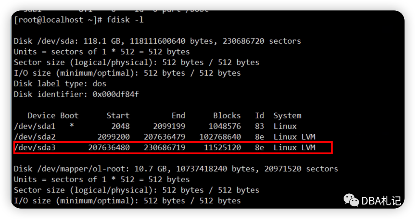This screenshot has width=415, height=219.
Task: Select the /dev/sda3 device entry
Action: (x=35, y=147)
